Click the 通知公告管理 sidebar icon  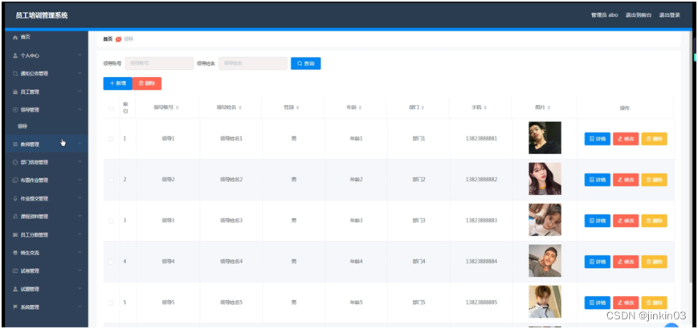[15, 74]
